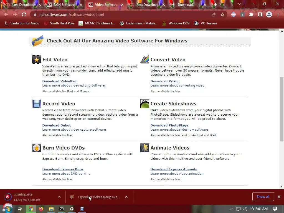Open the Chrome three-dot menu
The height and width of the screenshot is (213, 284).
click(x=278, y=14)
